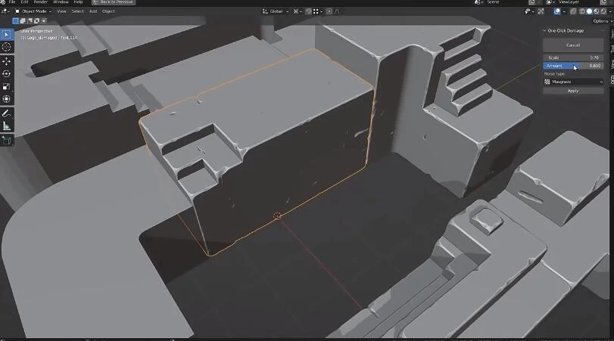Choose the Move tool
614x341 pixels.
pos(7,61)
